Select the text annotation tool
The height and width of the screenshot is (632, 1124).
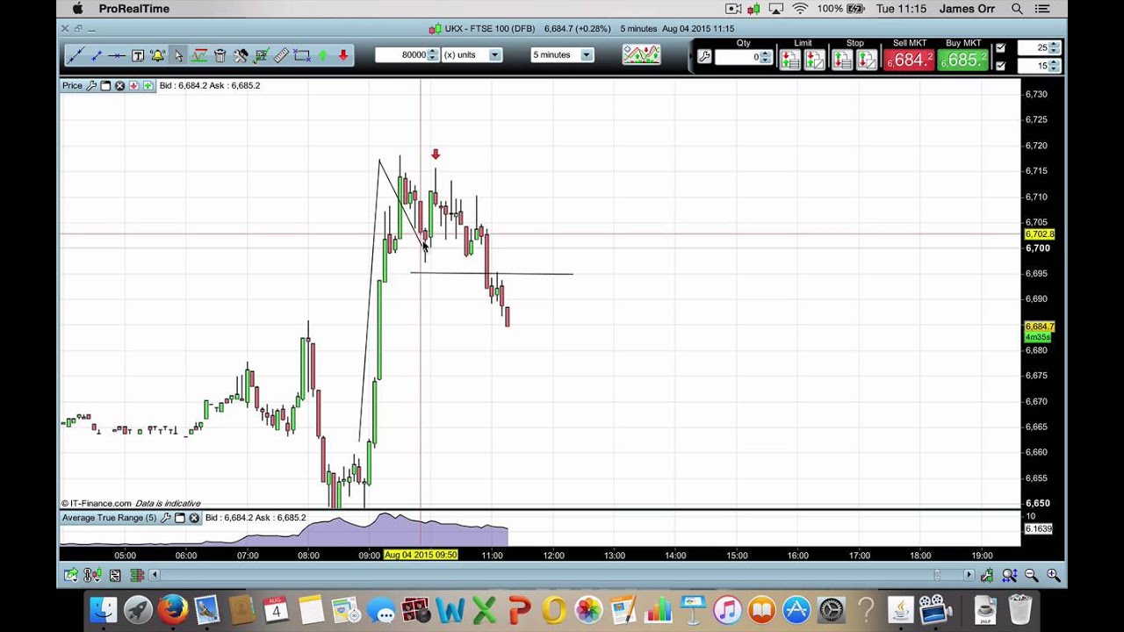tap(138, 55)
